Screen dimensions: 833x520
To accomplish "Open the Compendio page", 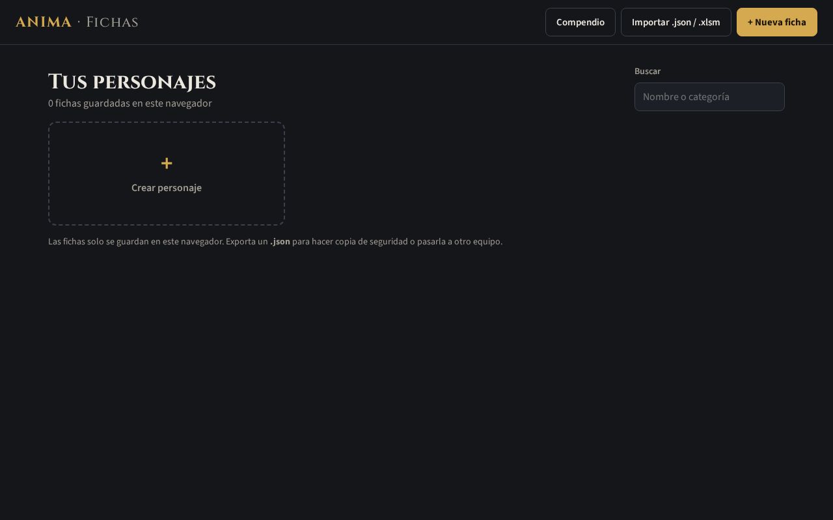I will click(x=580, y=22).
